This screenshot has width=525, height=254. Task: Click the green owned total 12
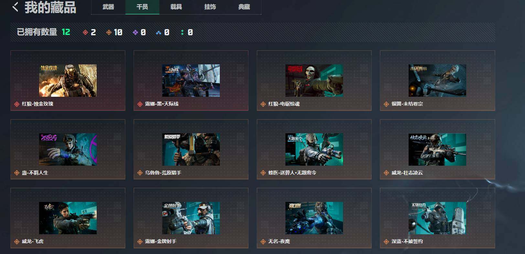[x=66, y=32]
